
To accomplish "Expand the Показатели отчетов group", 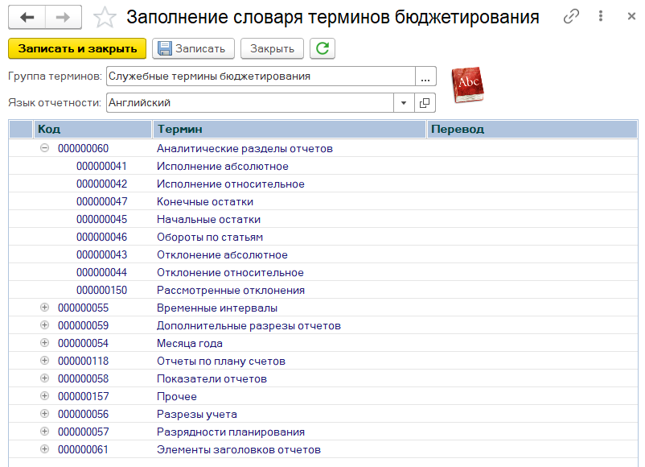I will [44, 378].
